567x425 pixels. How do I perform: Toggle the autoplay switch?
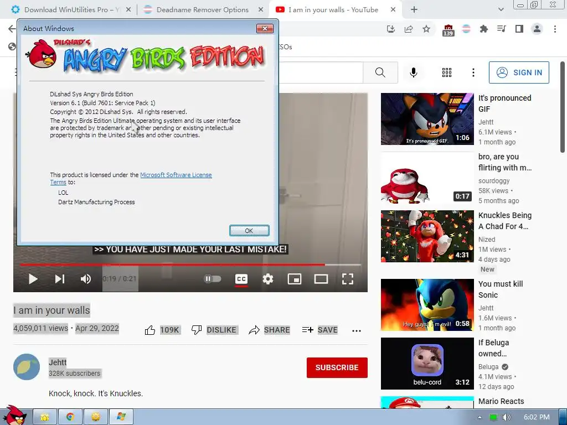[212, 279]
